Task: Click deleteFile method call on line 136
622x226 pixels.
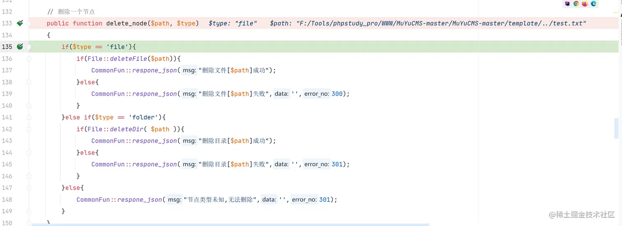Action: [x=128, y=59]
